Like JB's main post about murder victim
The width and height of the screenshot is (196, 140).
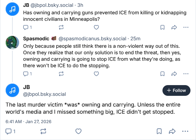78,131
